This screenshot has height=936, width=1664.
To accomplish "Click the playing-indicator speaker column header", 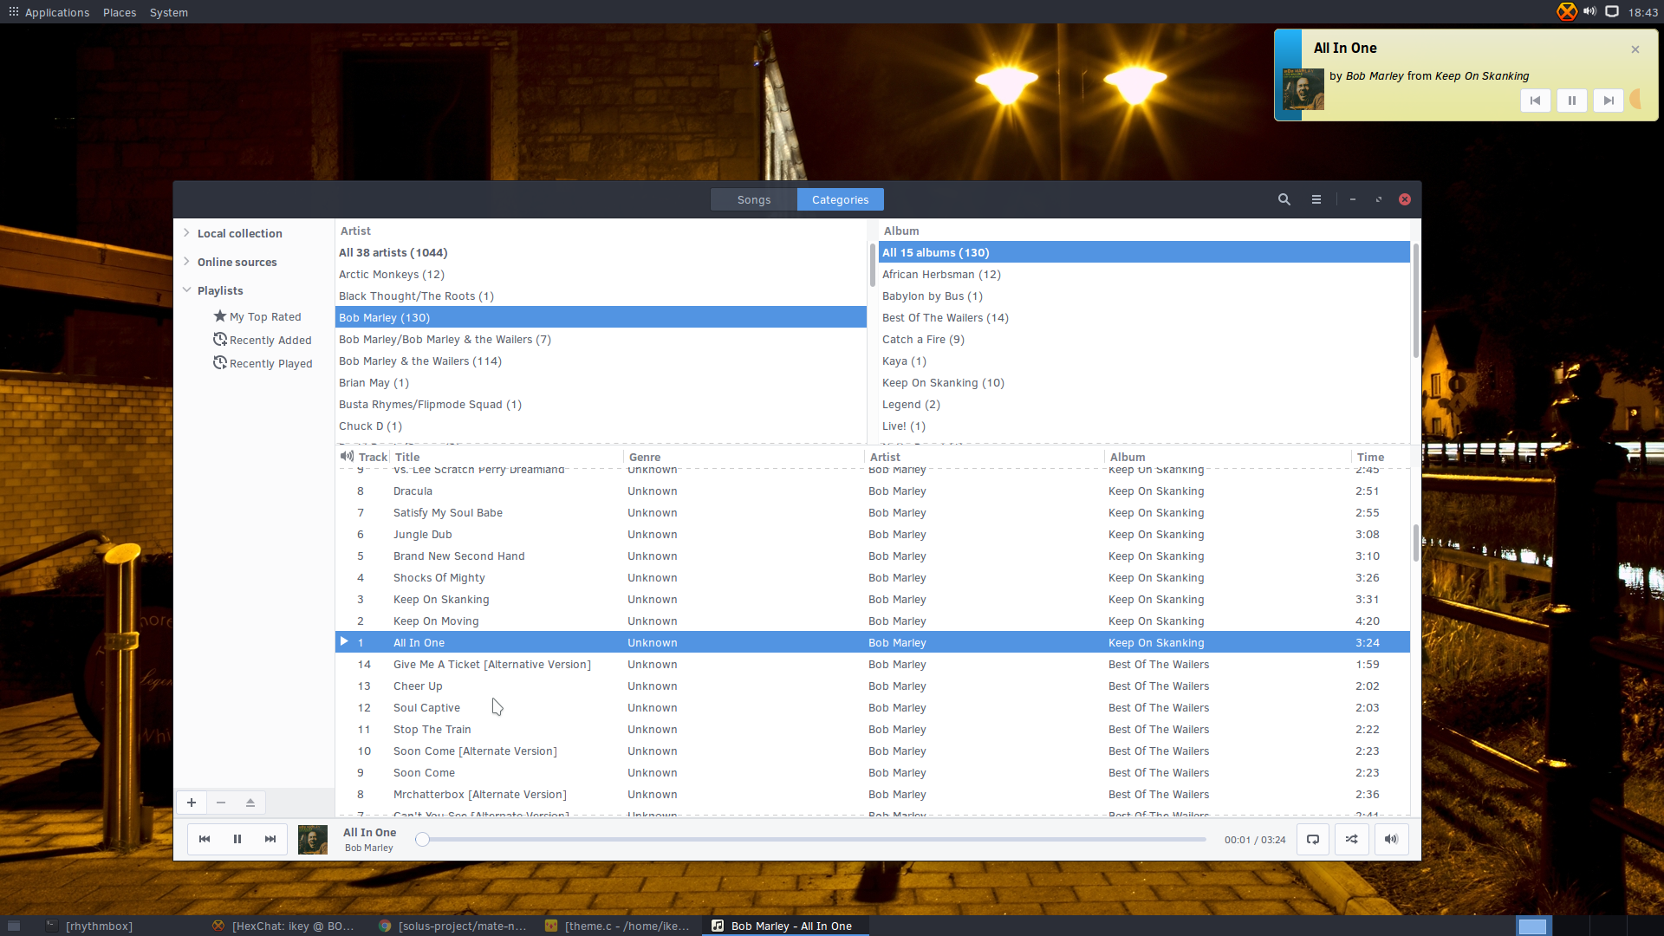I will [x=347, y=457].
